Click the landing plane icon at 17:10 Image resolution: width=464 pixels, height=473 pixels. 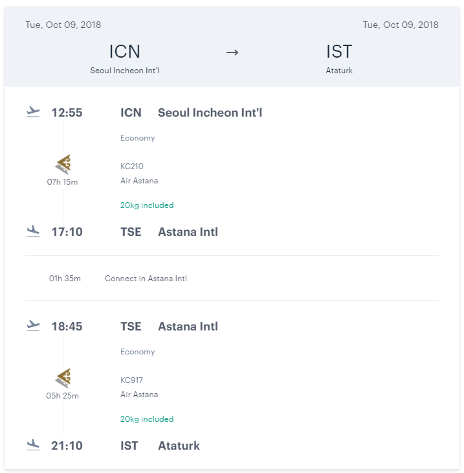pos(33,231)
